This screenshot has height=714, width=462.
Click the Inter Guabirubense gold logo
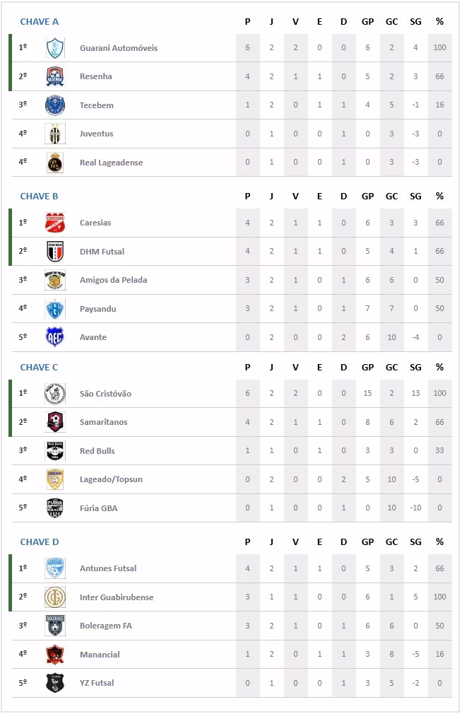55,597
